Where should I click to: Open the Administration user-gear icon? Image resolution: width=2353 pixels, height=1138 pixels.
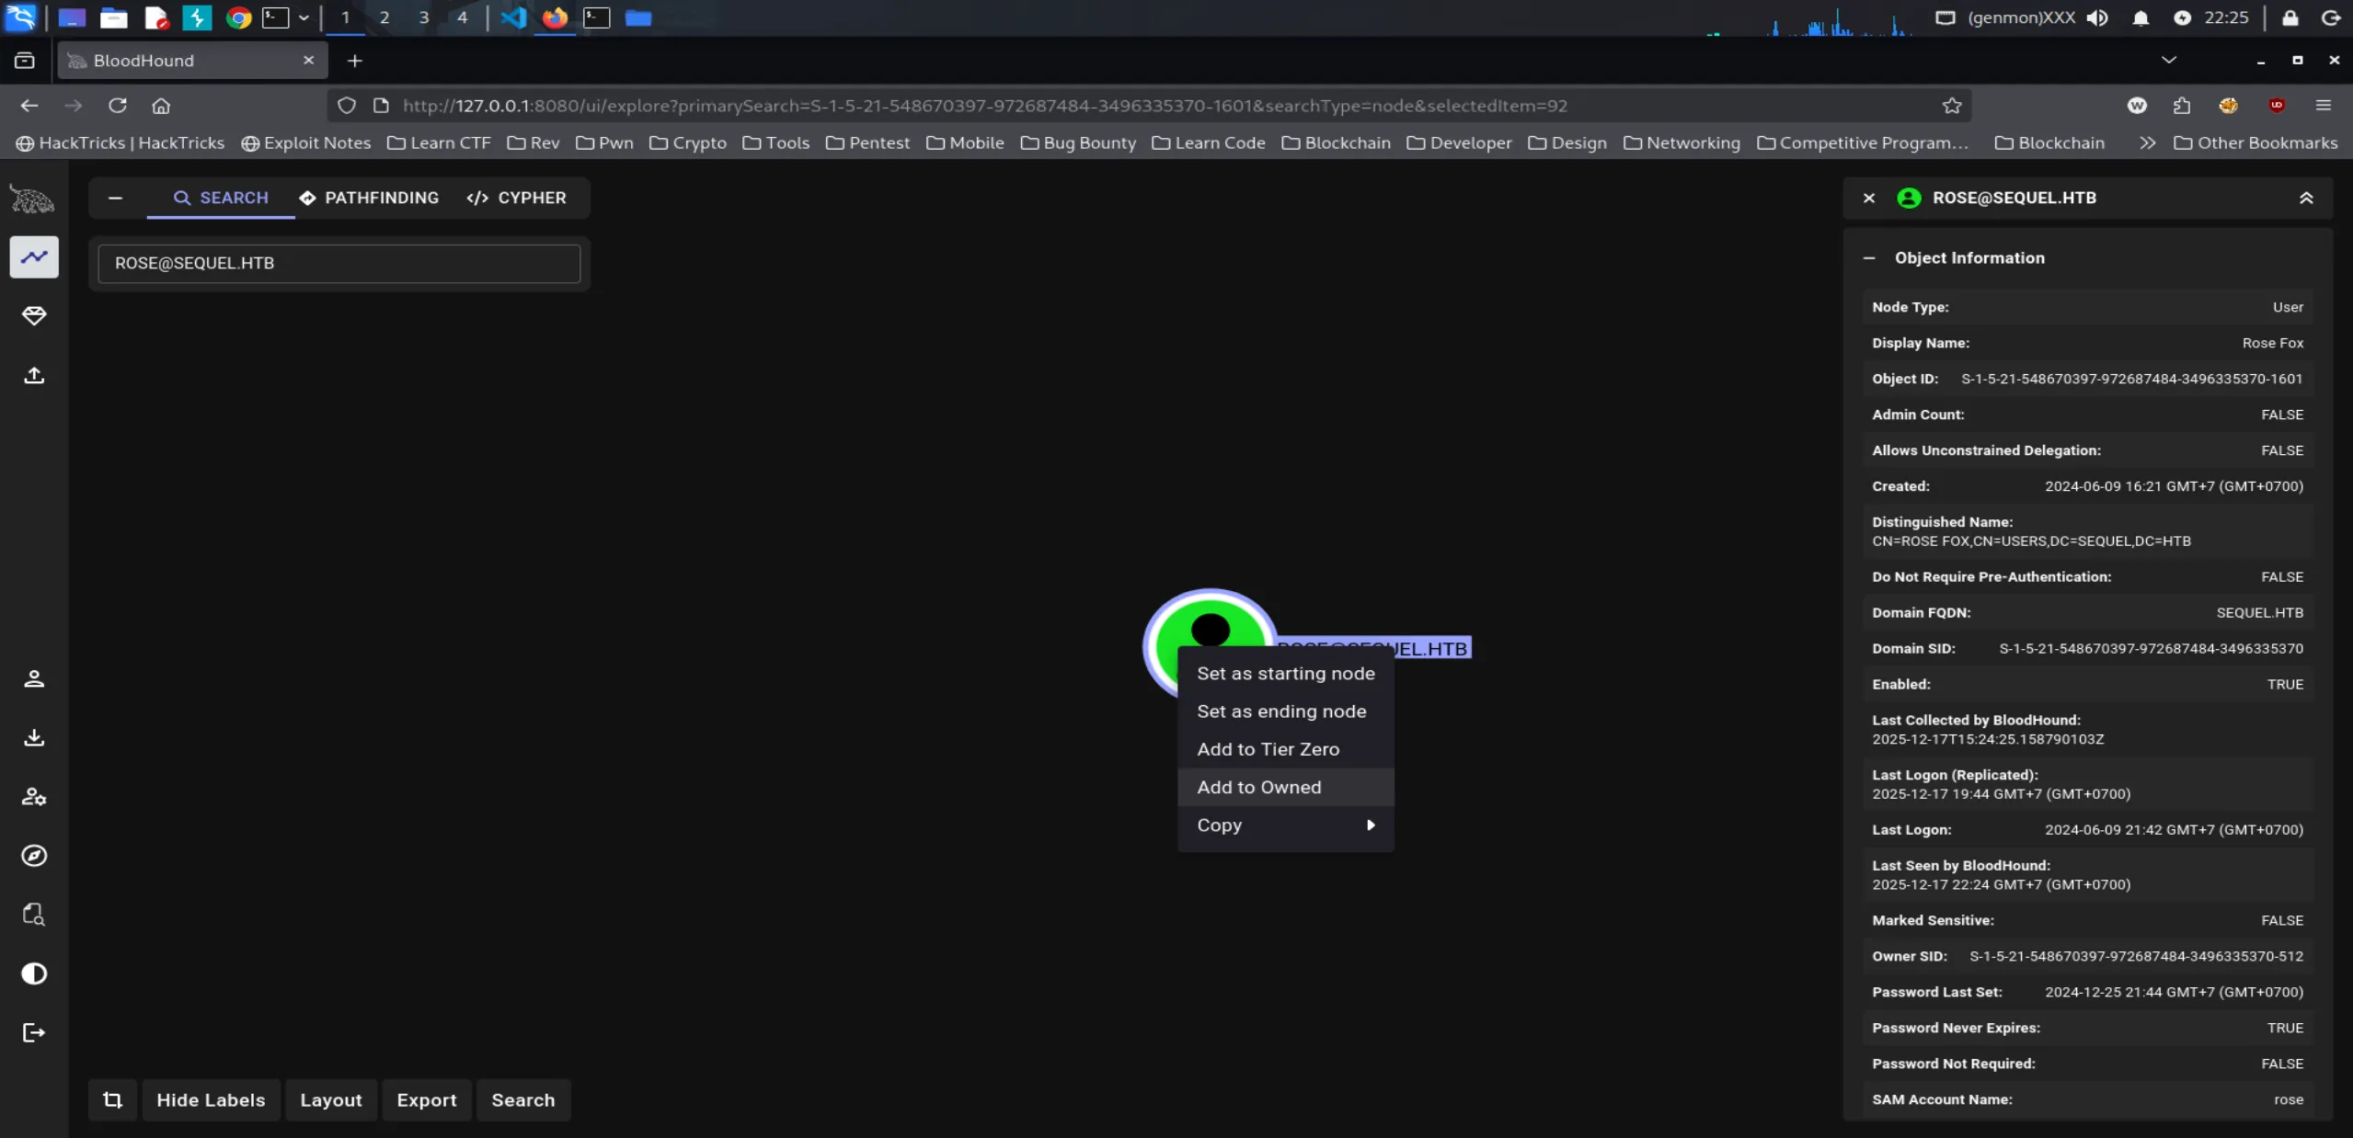(x=34, y=797)
